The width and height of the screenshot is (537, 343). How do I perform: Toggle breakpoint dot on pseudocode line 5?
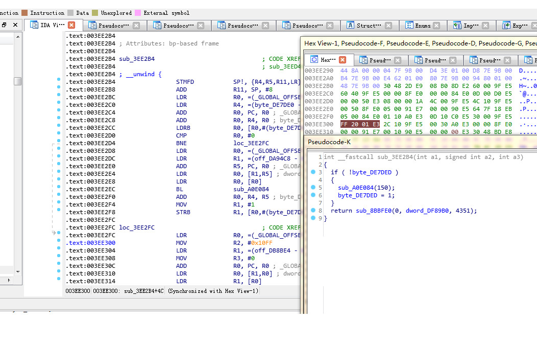pyautogui.click(x=313, y=188)
